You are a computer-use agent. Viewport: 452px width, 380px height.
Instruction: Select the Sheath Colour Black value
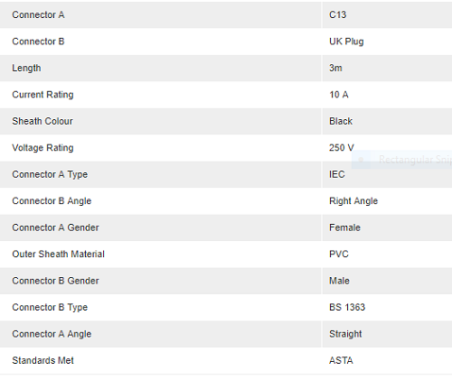coord(341,121)
